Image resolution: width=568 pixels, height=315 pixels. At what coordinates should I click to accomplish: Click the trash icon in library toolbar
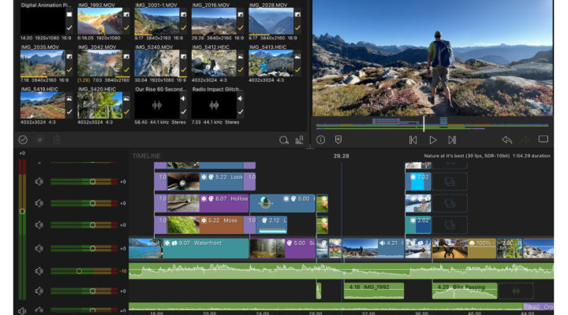point(57,139)
